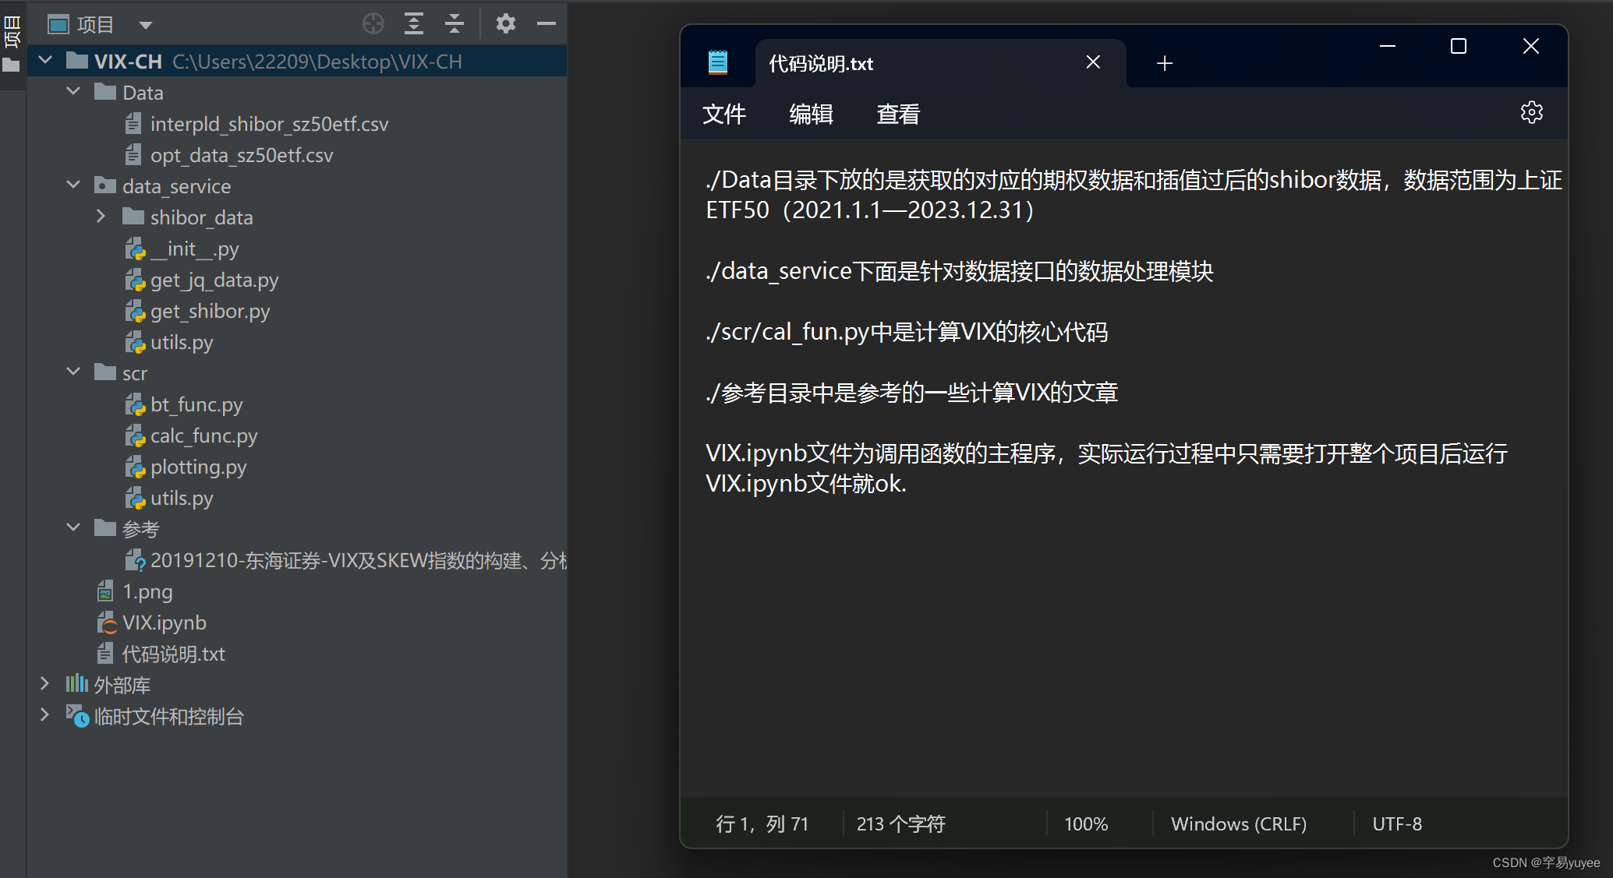Click the VIX.ipynb Jupyter notebook file
The width and height of the screenshot is (1613, 878).
point(164,622)
